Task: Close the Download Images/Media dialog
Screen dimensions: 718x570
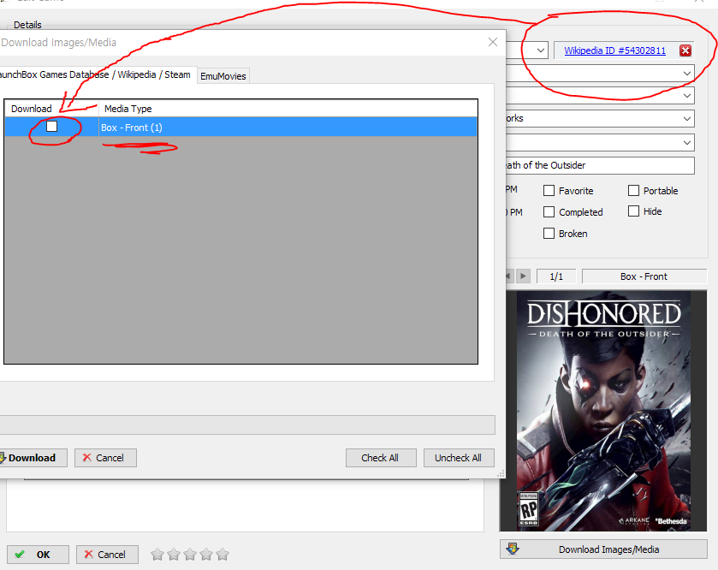Action: point(493,42)
